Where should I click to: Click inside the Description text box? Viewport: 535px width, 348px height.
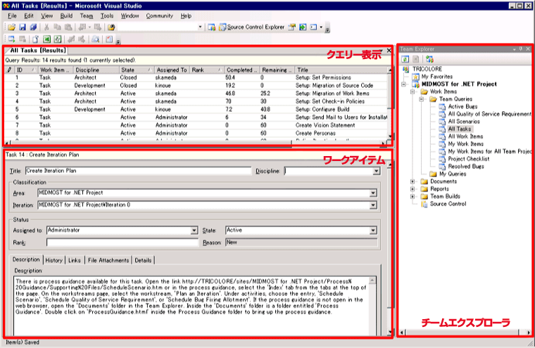192,305
